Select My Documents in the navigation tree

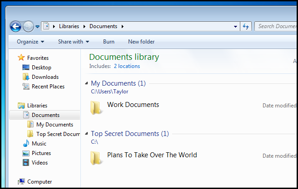(55, 125)
